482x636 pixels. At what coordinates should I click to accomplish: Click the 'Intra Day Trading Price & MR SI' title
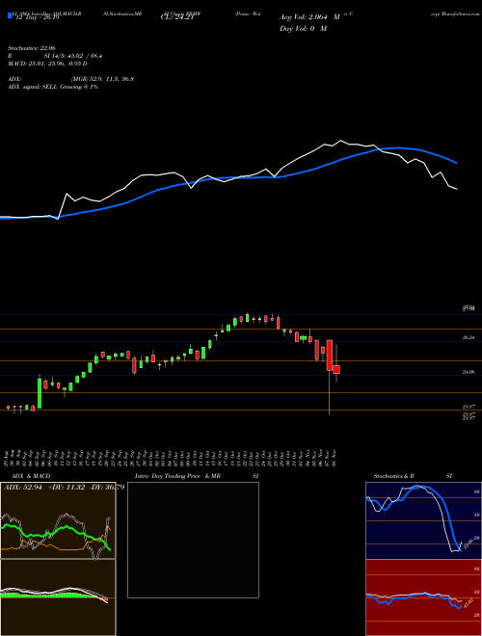coord(197,476)
